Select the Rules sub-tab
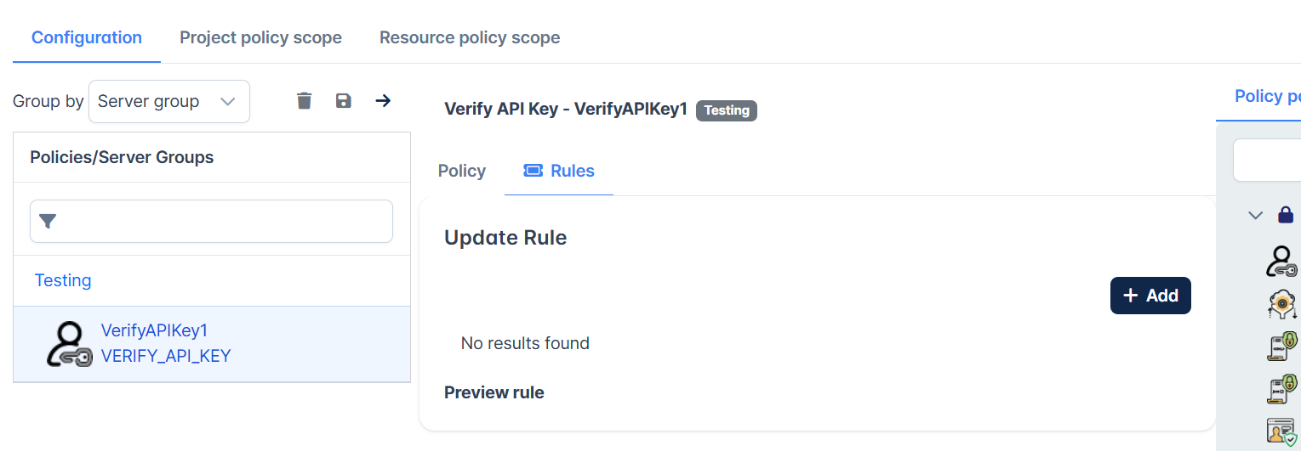The image size is (1301, 451). [559, 171]
